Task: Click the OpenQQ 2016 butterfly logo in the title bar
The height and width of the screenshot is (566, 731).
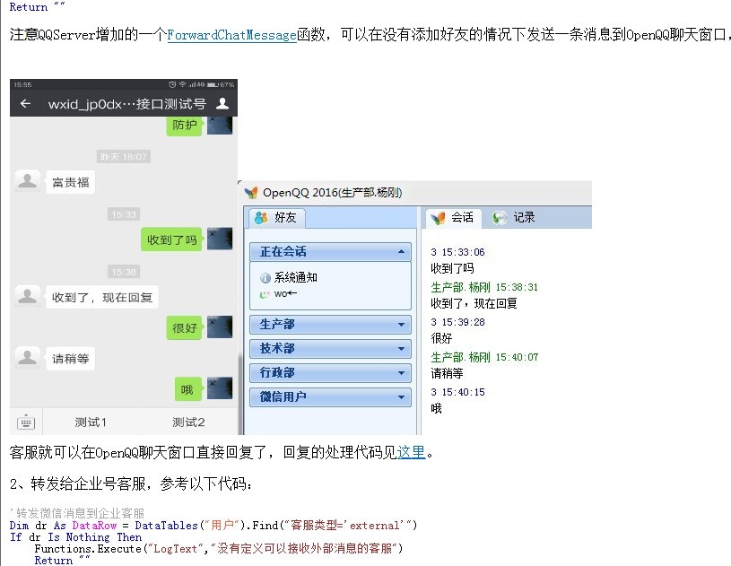Action: 251,192
